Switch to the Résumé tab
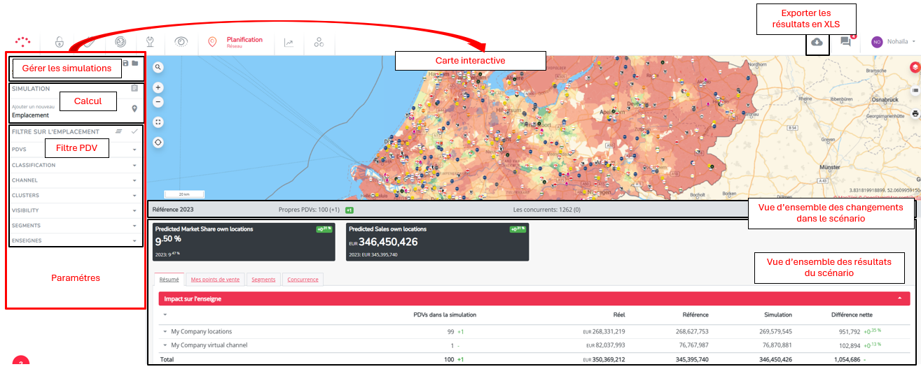 coord(169,280)
